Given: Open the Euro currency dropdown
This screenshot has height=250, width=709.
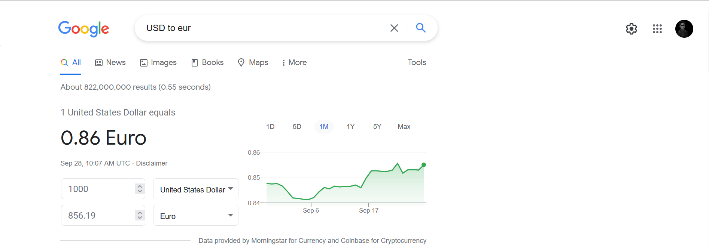Looking at the screenshot, I should pos(196,216).
